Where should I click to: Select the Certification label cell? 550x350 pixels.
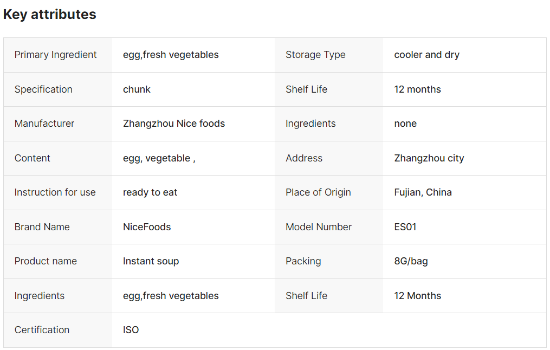(58, 330)
